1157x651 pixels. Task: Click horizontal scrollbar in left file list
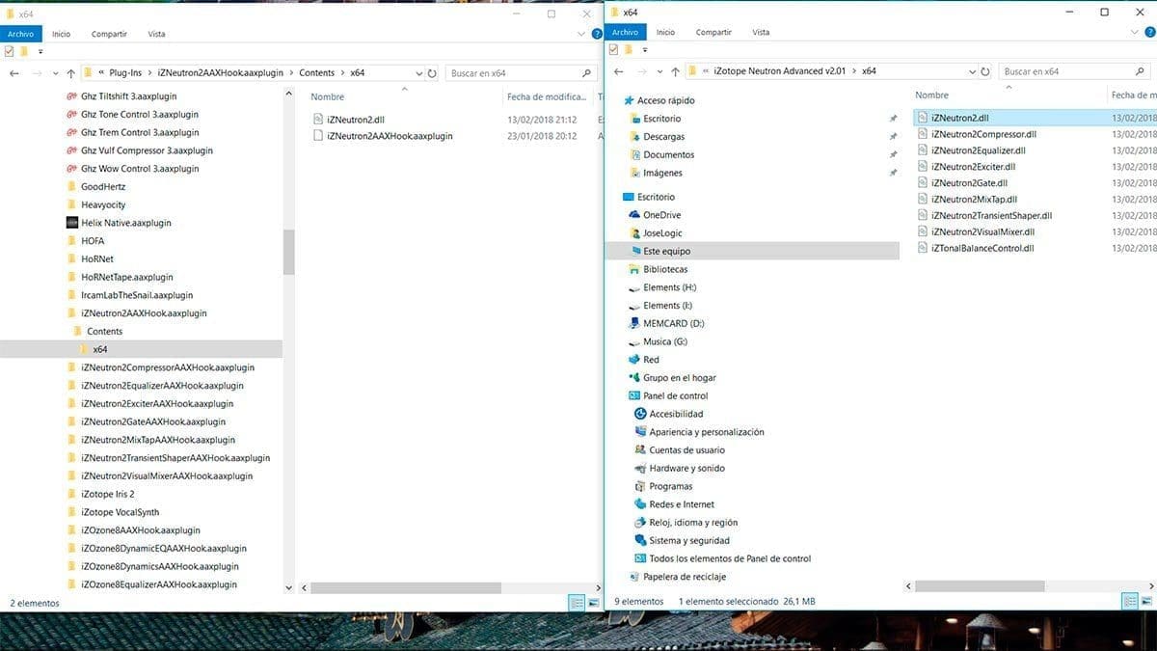405,586
